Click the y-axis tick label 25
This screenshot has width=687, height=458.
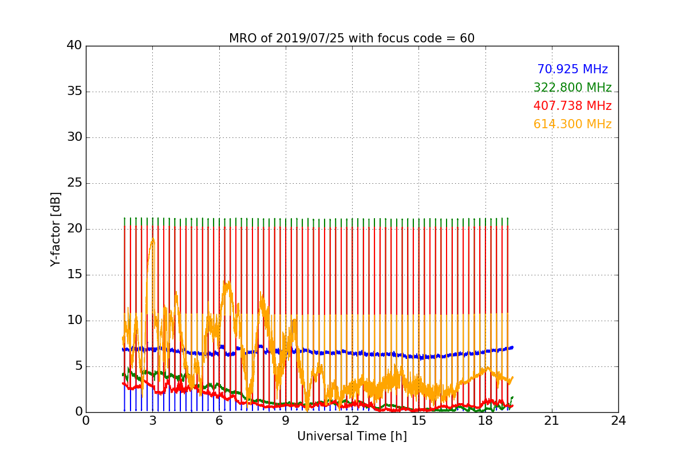(x=74, y=183)
